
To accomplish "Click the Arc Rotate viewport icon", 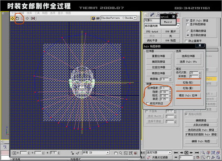I will click(x=213, y=157).
